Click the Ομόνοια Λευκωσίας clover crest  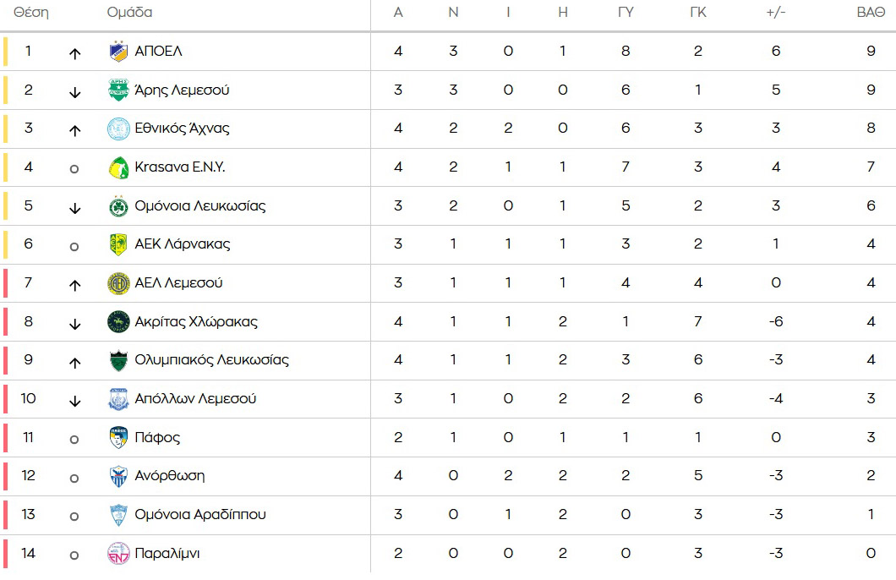[118, 206]
